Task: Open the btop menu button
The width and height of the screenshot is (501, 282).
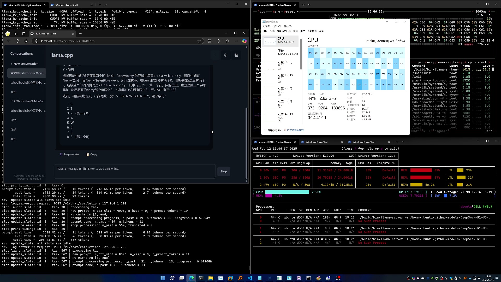Action: pyautogui.click(x=277, y=11)
